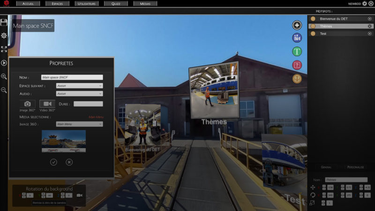Increase the hotspot position X value
This screenshot has width=375, height=211.
pyautogui.click(x=324, y=186)
